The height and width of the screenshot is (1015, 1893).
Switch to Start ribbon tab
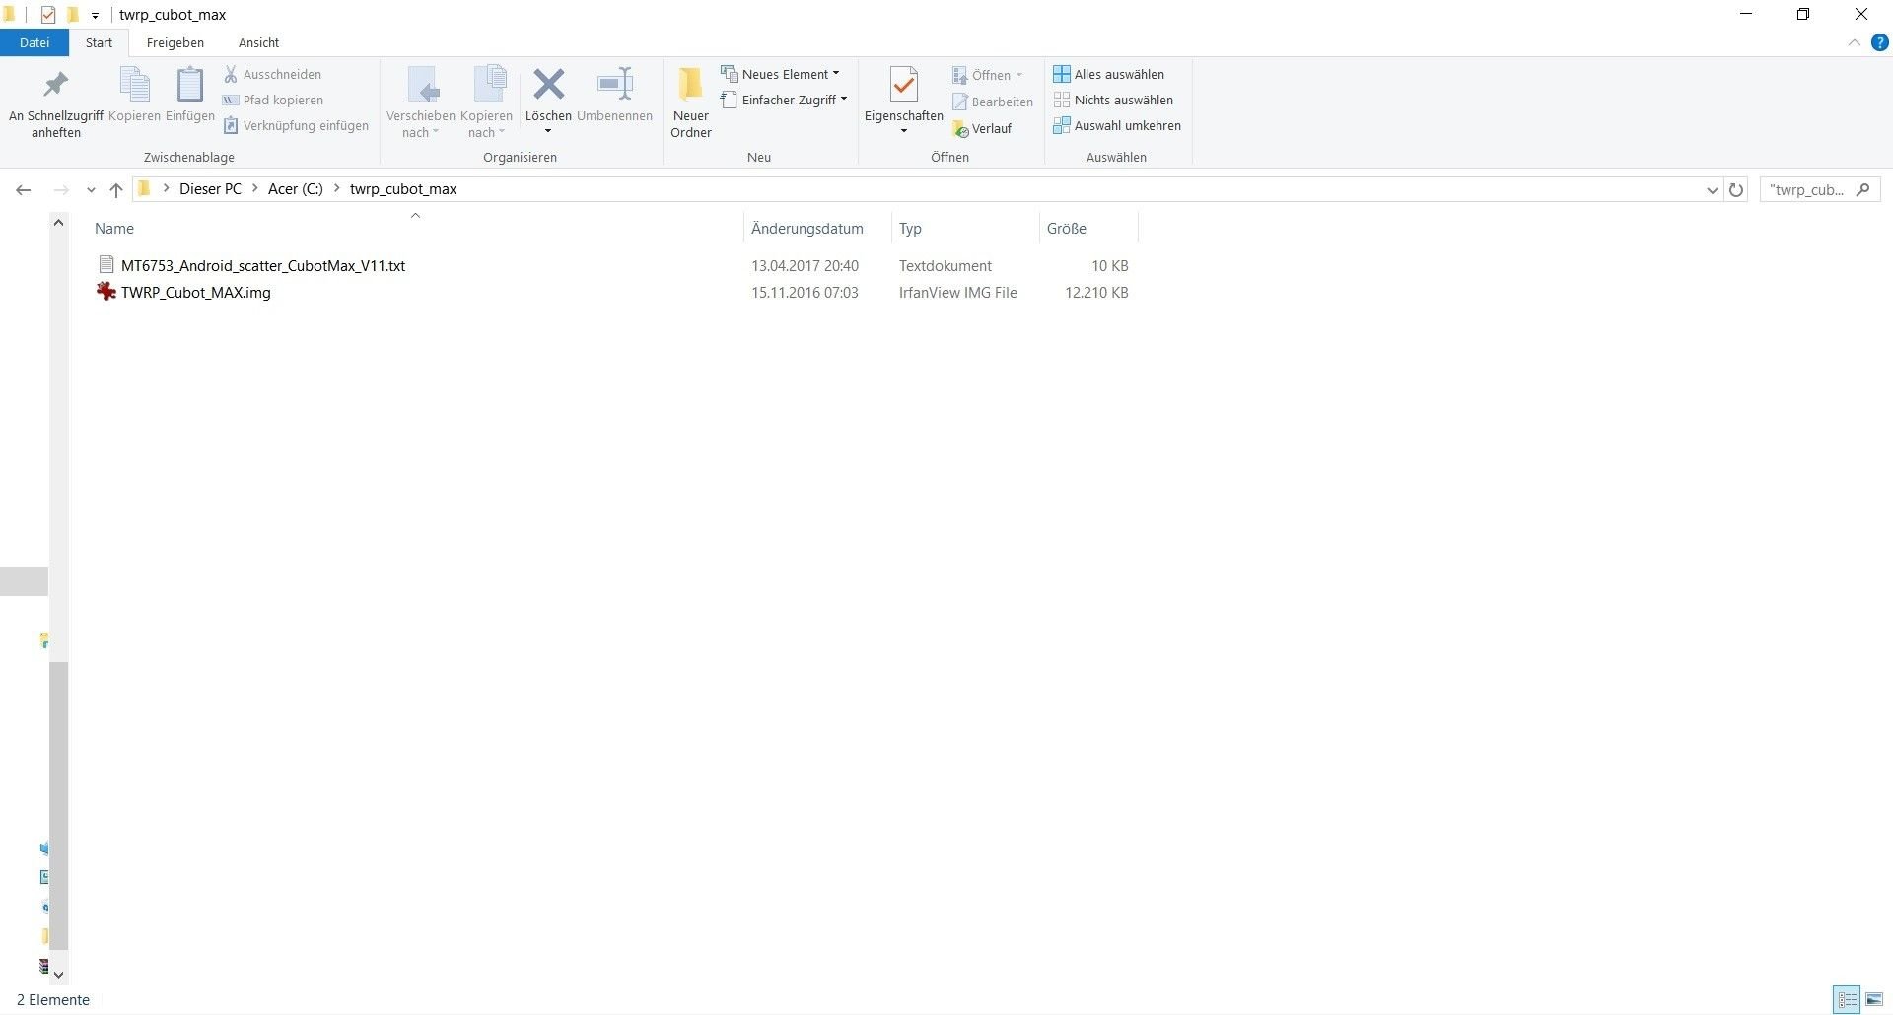(99, 42)
